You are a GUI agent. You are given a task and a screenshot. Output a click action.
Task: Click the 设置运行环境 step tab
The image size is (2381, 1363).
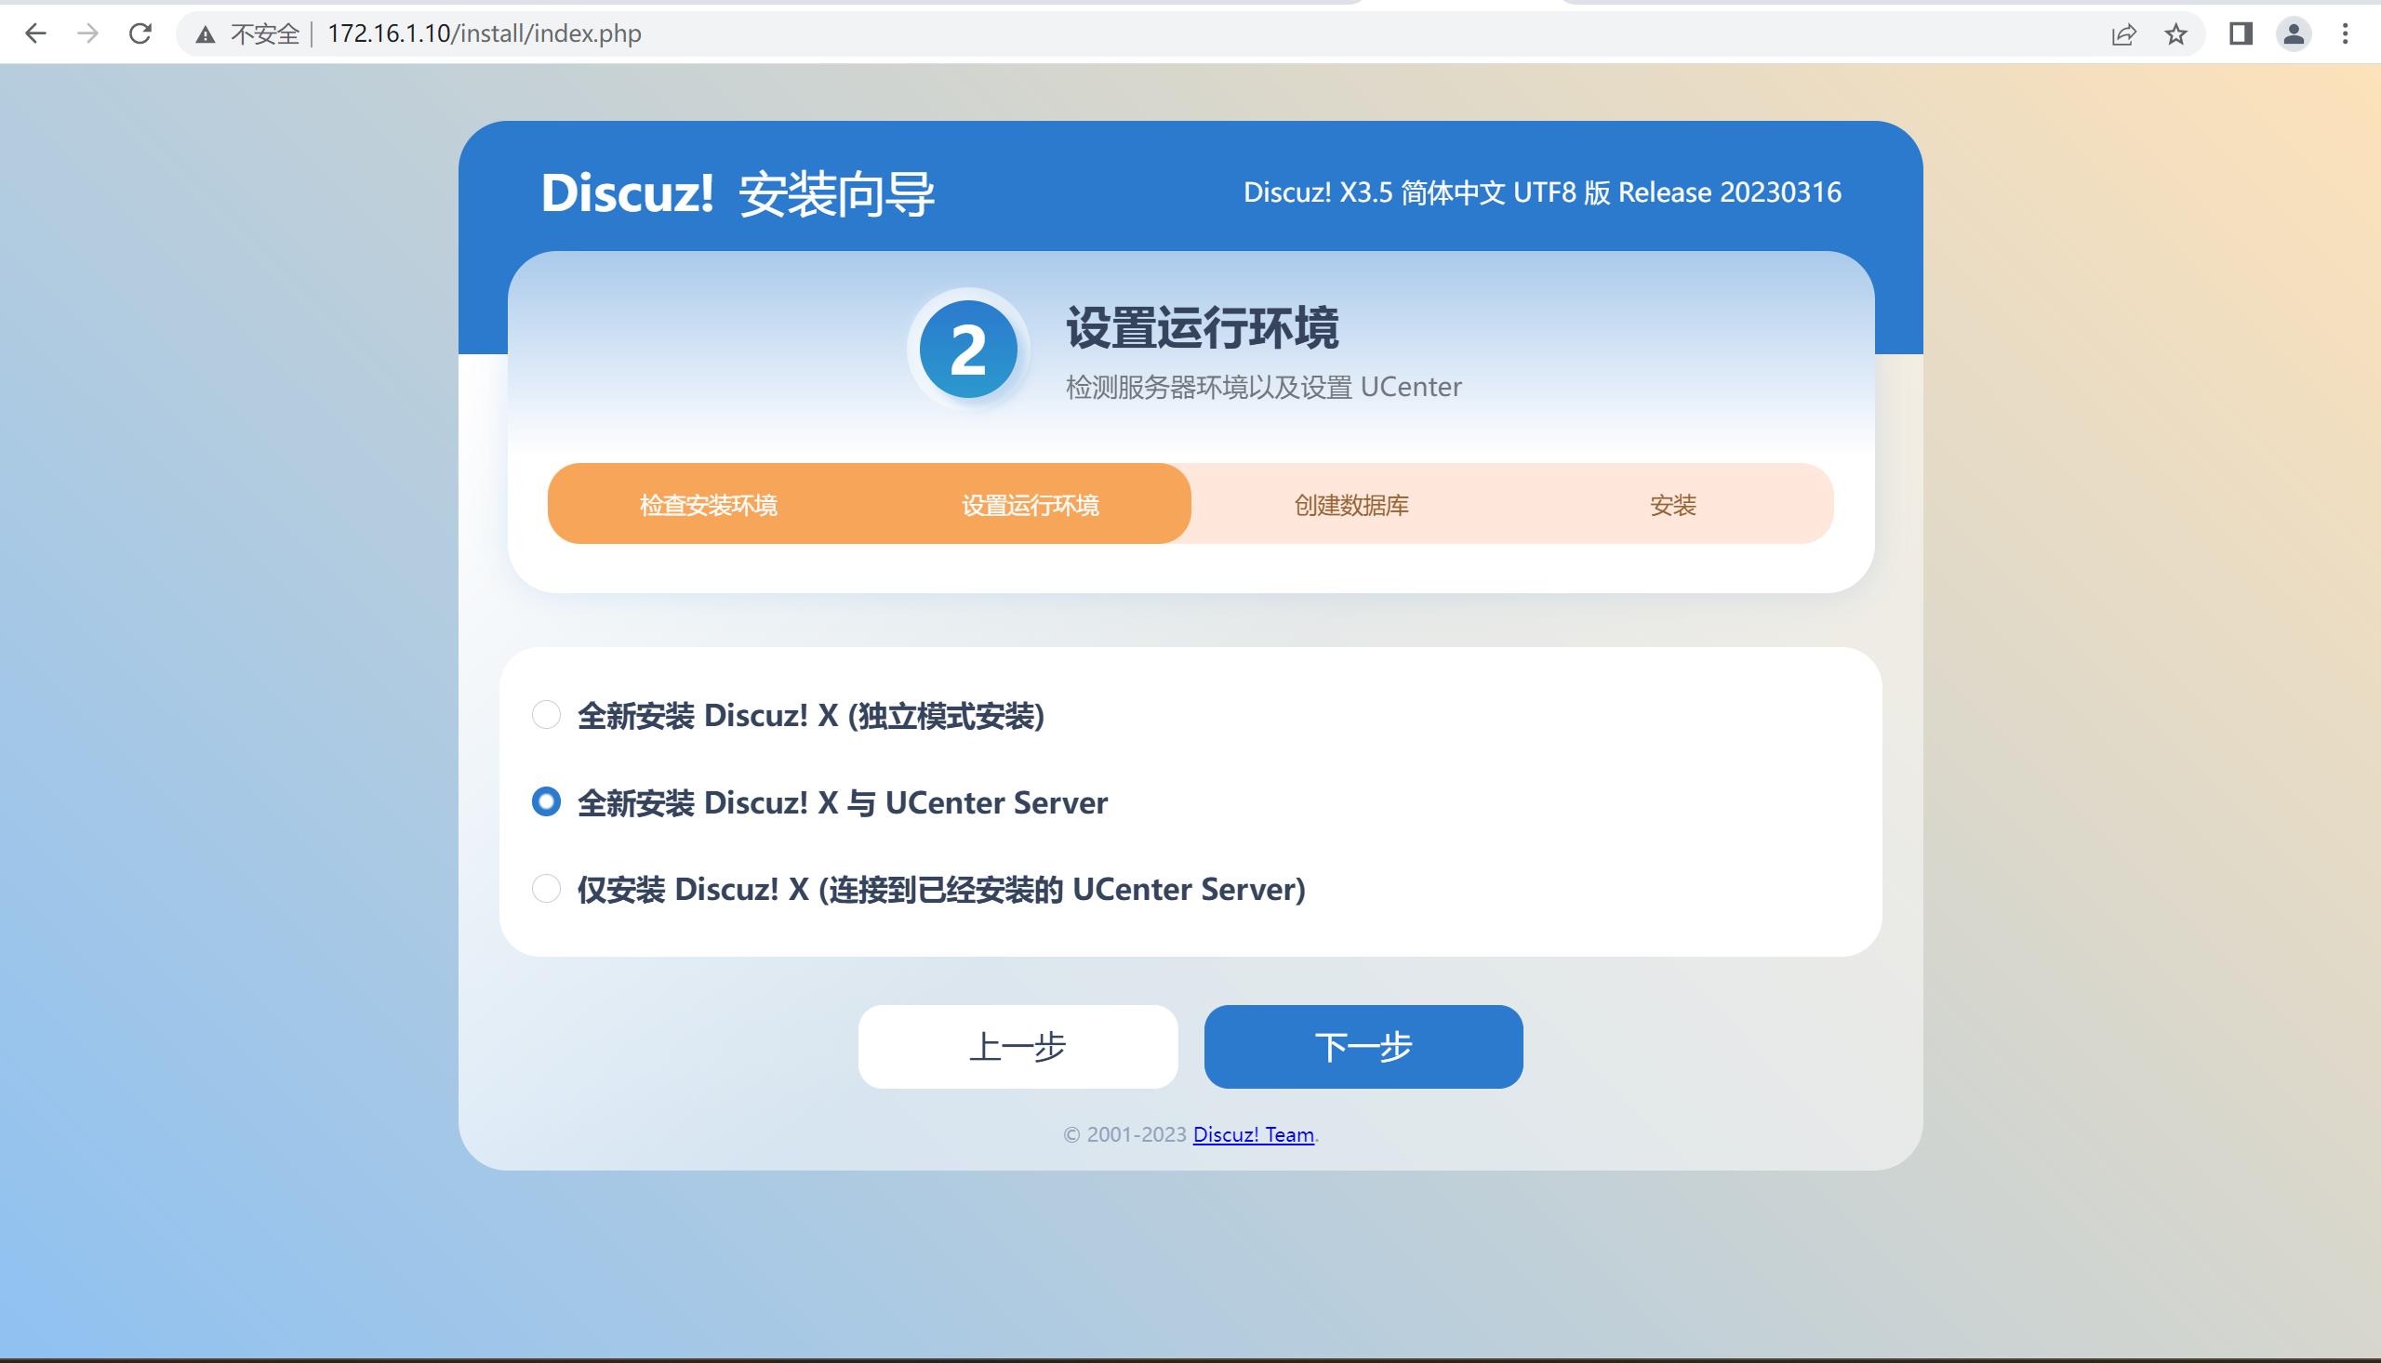coord(1030,505)
